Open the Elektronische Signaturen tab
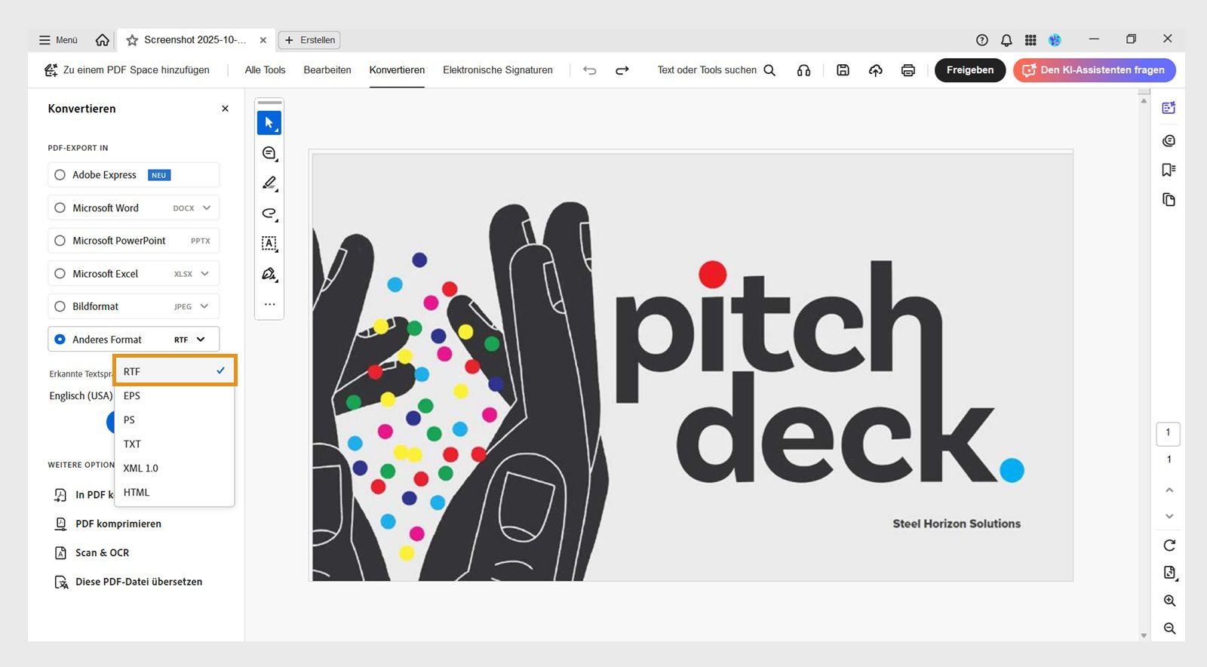The height and width of the screenshot is (667, 1207). [x=498, y=70]
